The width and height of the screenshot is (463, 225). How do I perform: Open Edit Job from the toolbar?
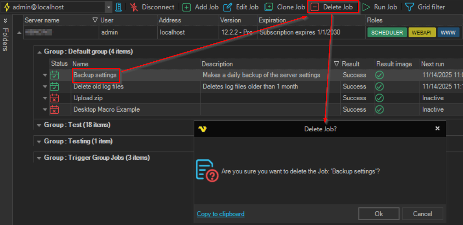[x=241, y=7]
